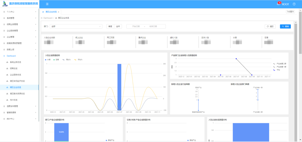Open the 部门 dropdown showing 全部
The image size is (302, 142).
pyautogui.click(x=76, y=26)
